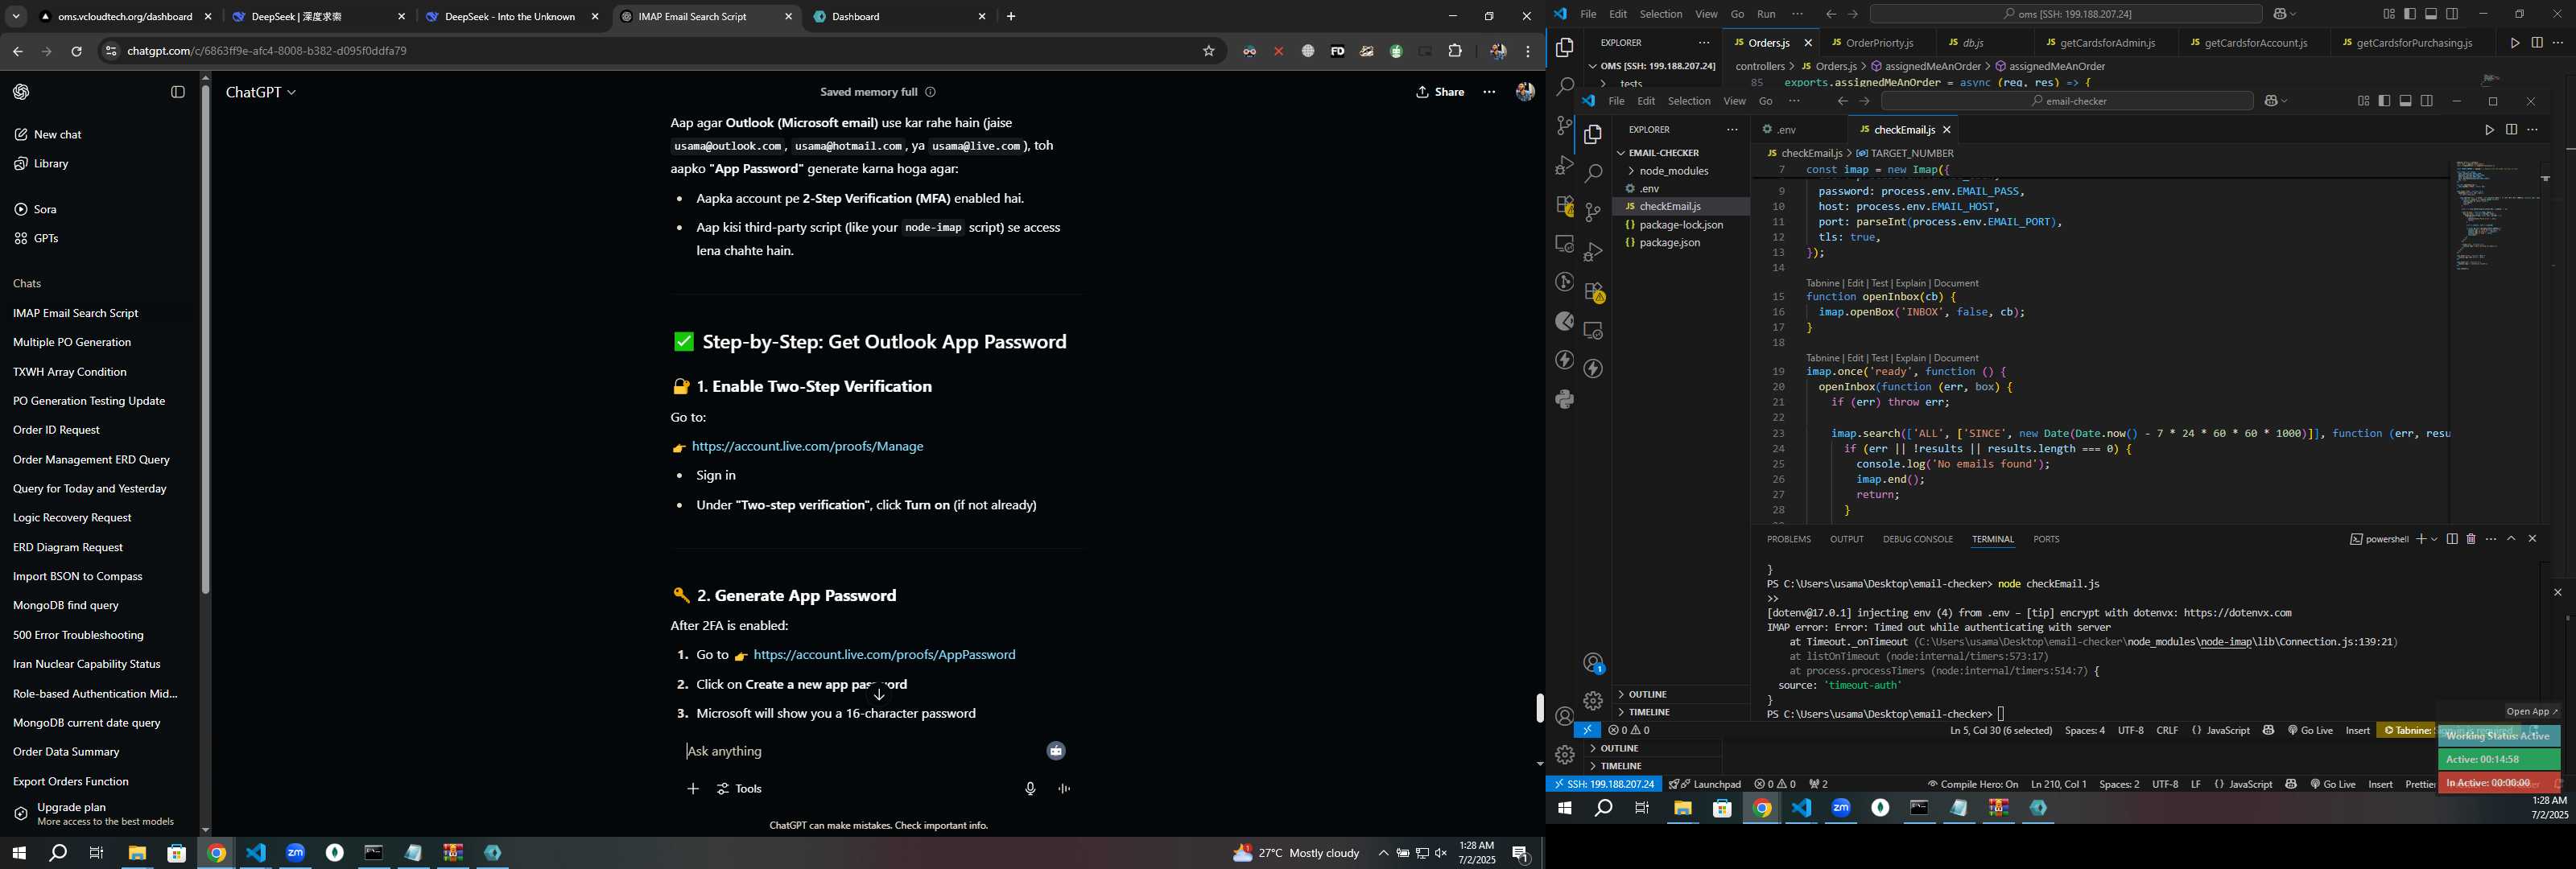This screenshot has height=869, width=2576.
Task: Open the Iran Nuclear Capability Status chat
Action: click(87, 664)
